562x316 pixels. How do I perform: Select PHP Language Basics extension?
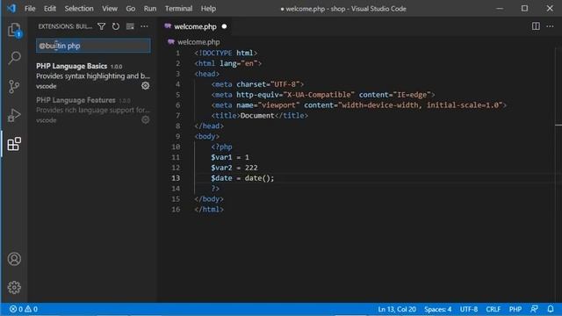93,76
